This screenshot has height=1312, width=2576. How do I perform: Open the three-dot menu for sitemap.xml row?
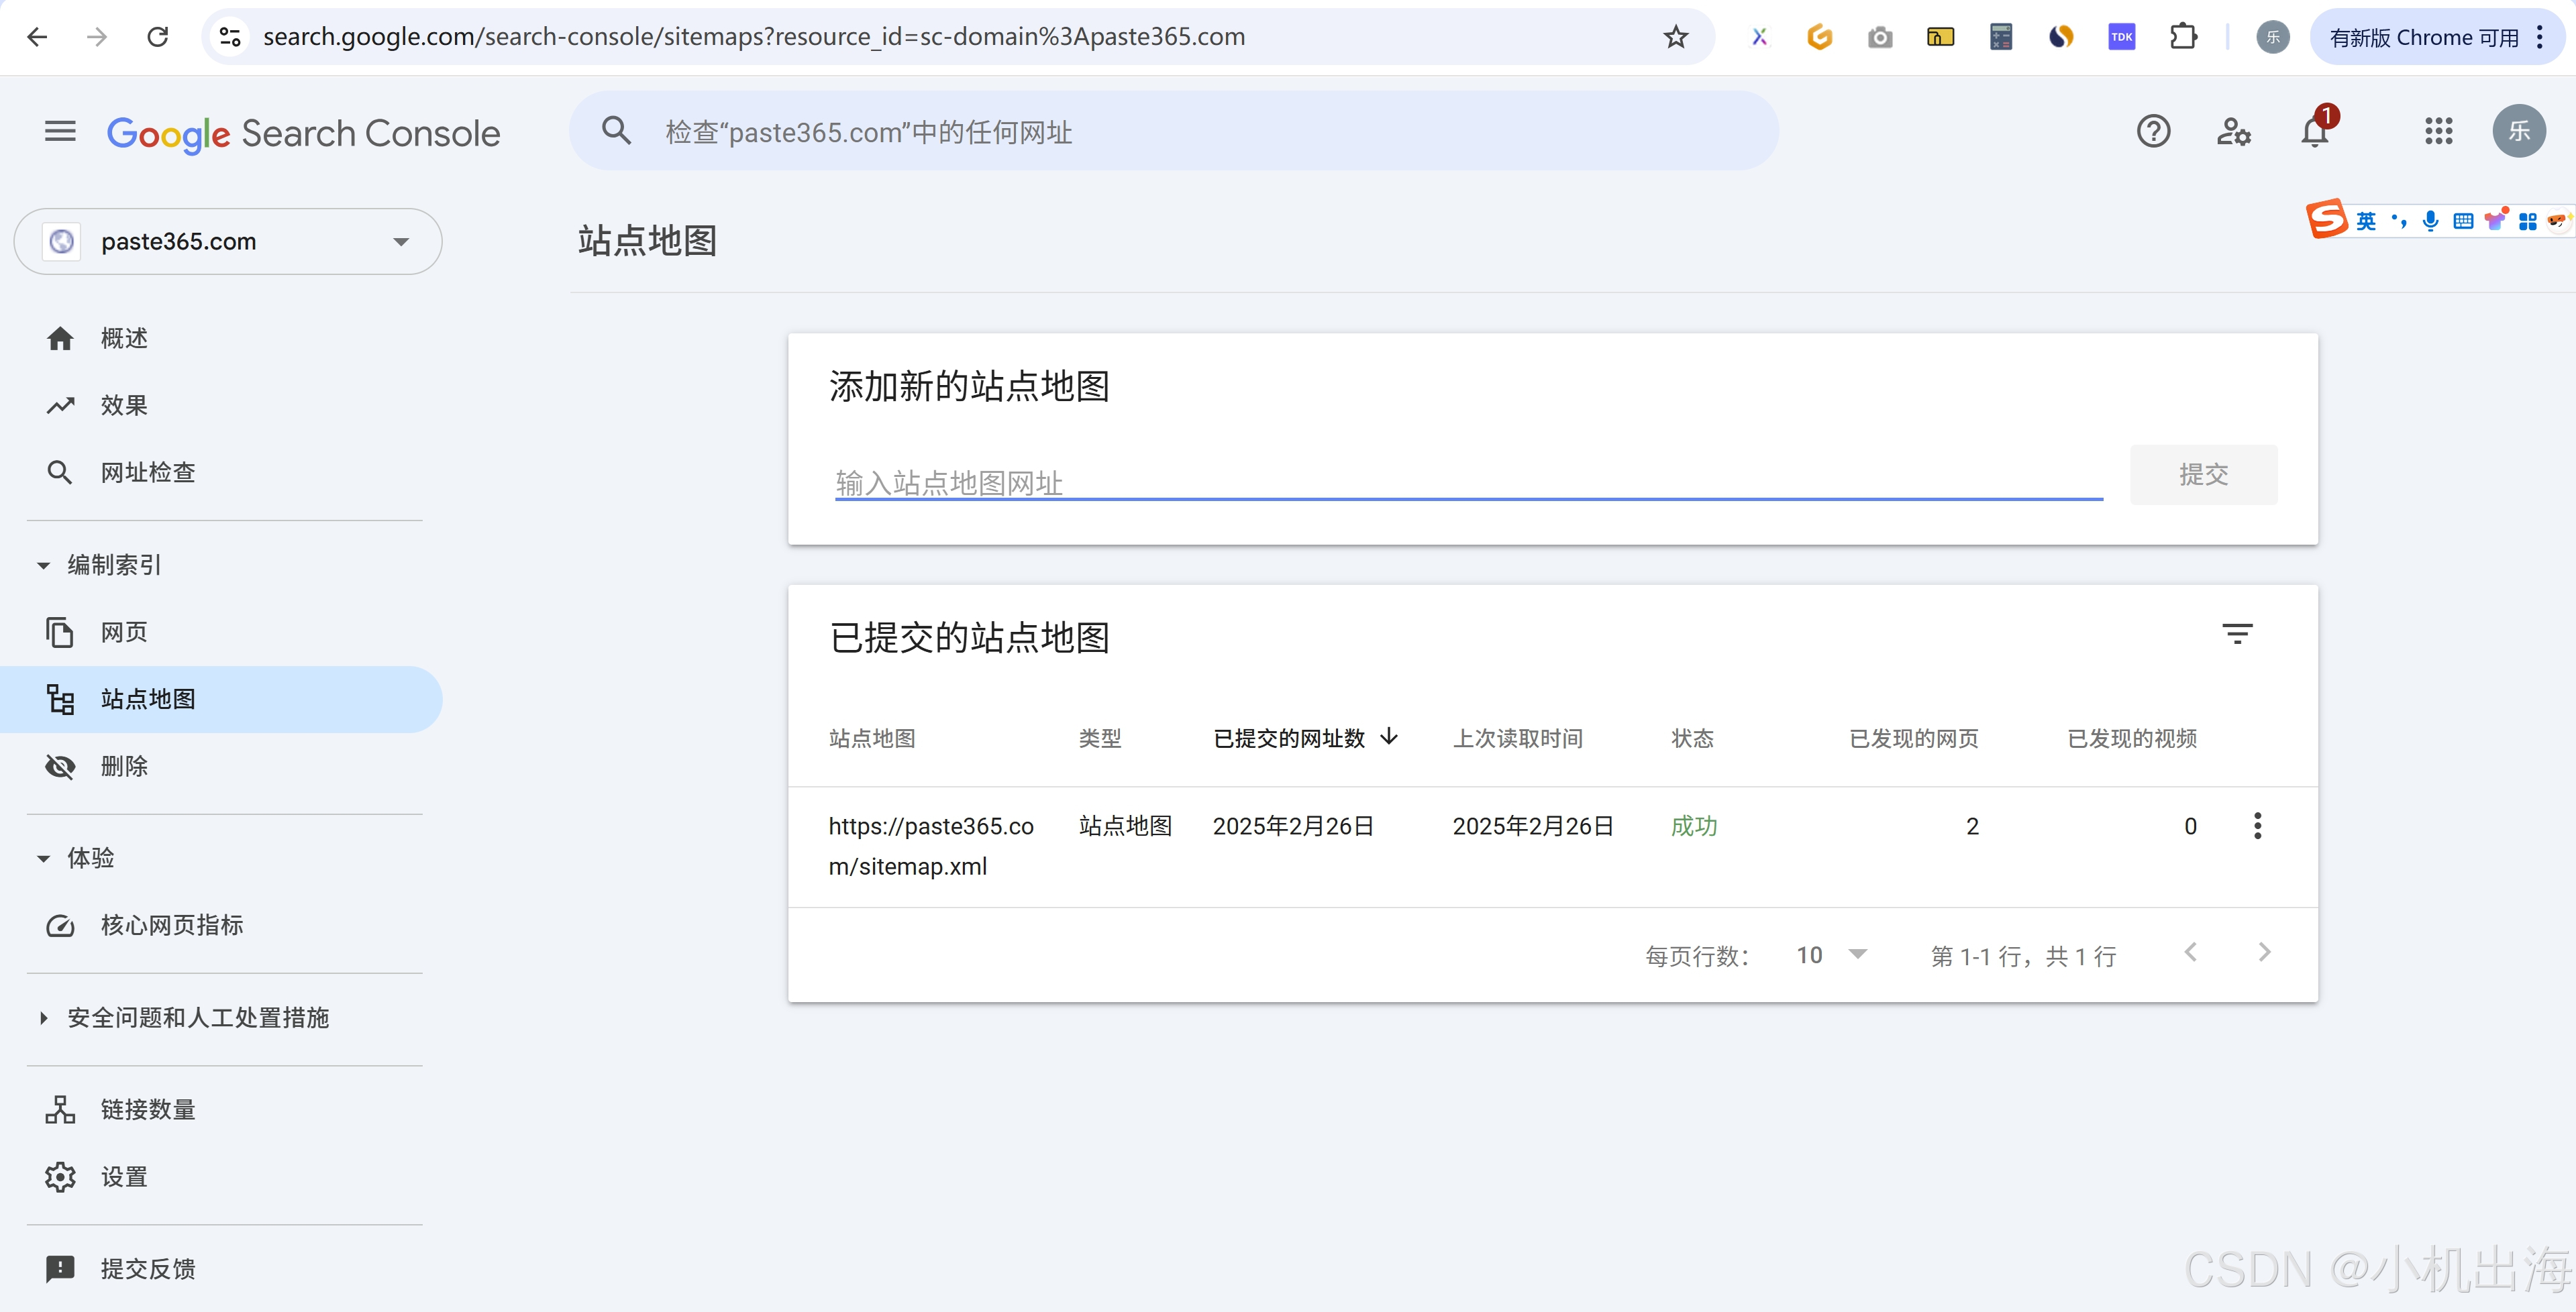pyautogui.click(x=2257, y=826)
